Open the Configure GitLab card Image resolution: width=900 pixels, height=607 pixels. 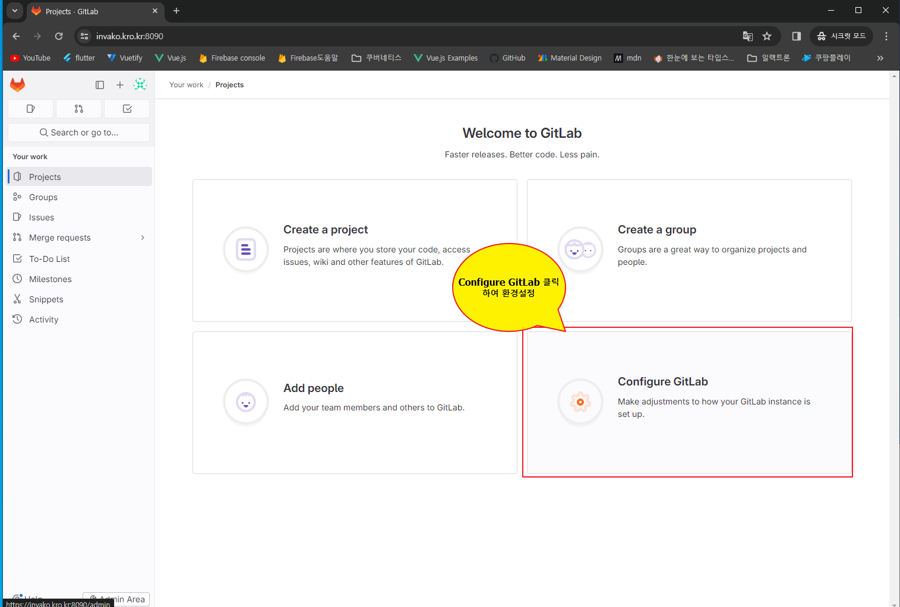pyautogui.click(x=689, y=403)
